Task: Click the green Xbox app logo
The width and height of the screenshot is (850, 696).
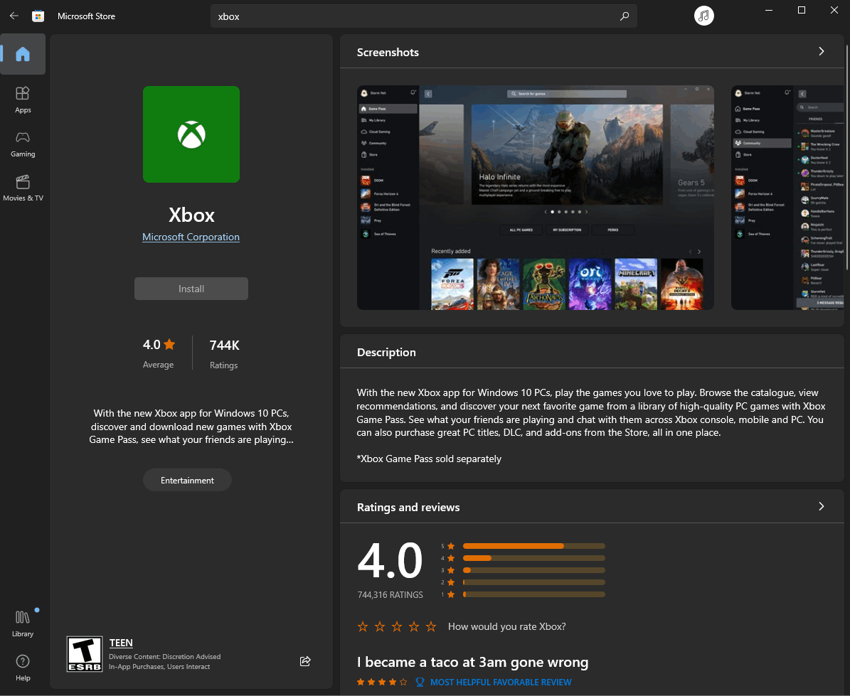Action: point(191,134)
